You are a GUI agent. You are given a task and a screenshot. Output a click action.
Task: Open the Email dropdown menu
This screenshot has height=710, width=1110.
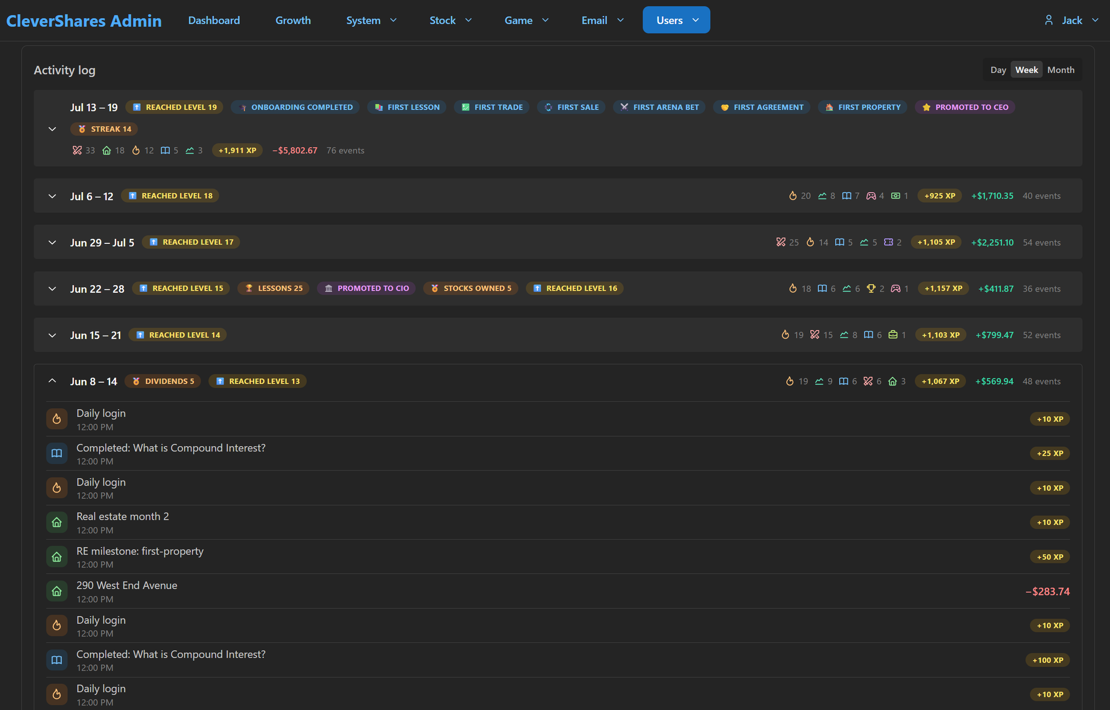(602, 20)
